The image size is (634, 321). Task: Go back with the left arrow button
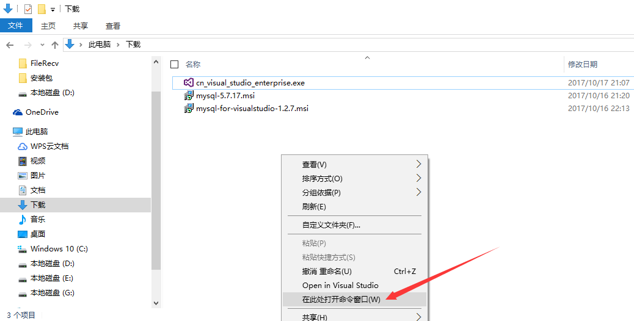(10, 45)
